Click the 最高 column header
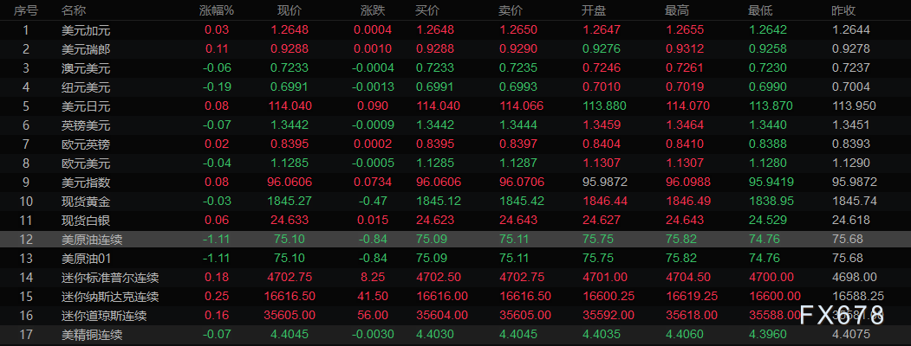 [677, 11]
